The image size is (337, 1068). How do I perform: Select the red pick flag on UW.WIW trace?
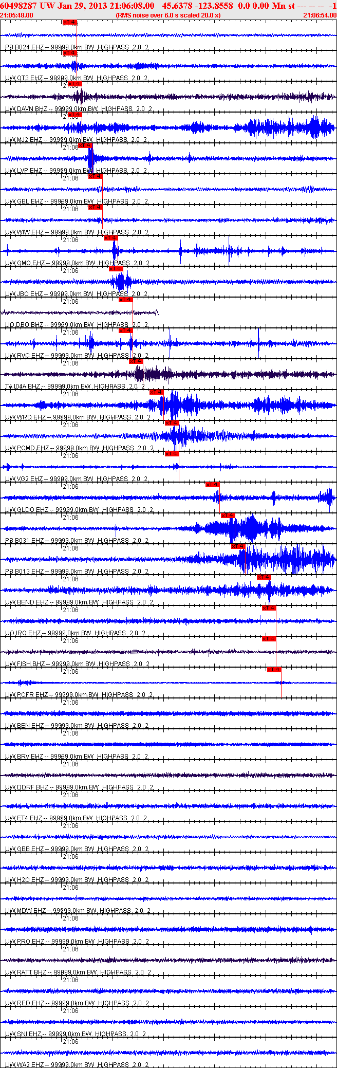95,207
